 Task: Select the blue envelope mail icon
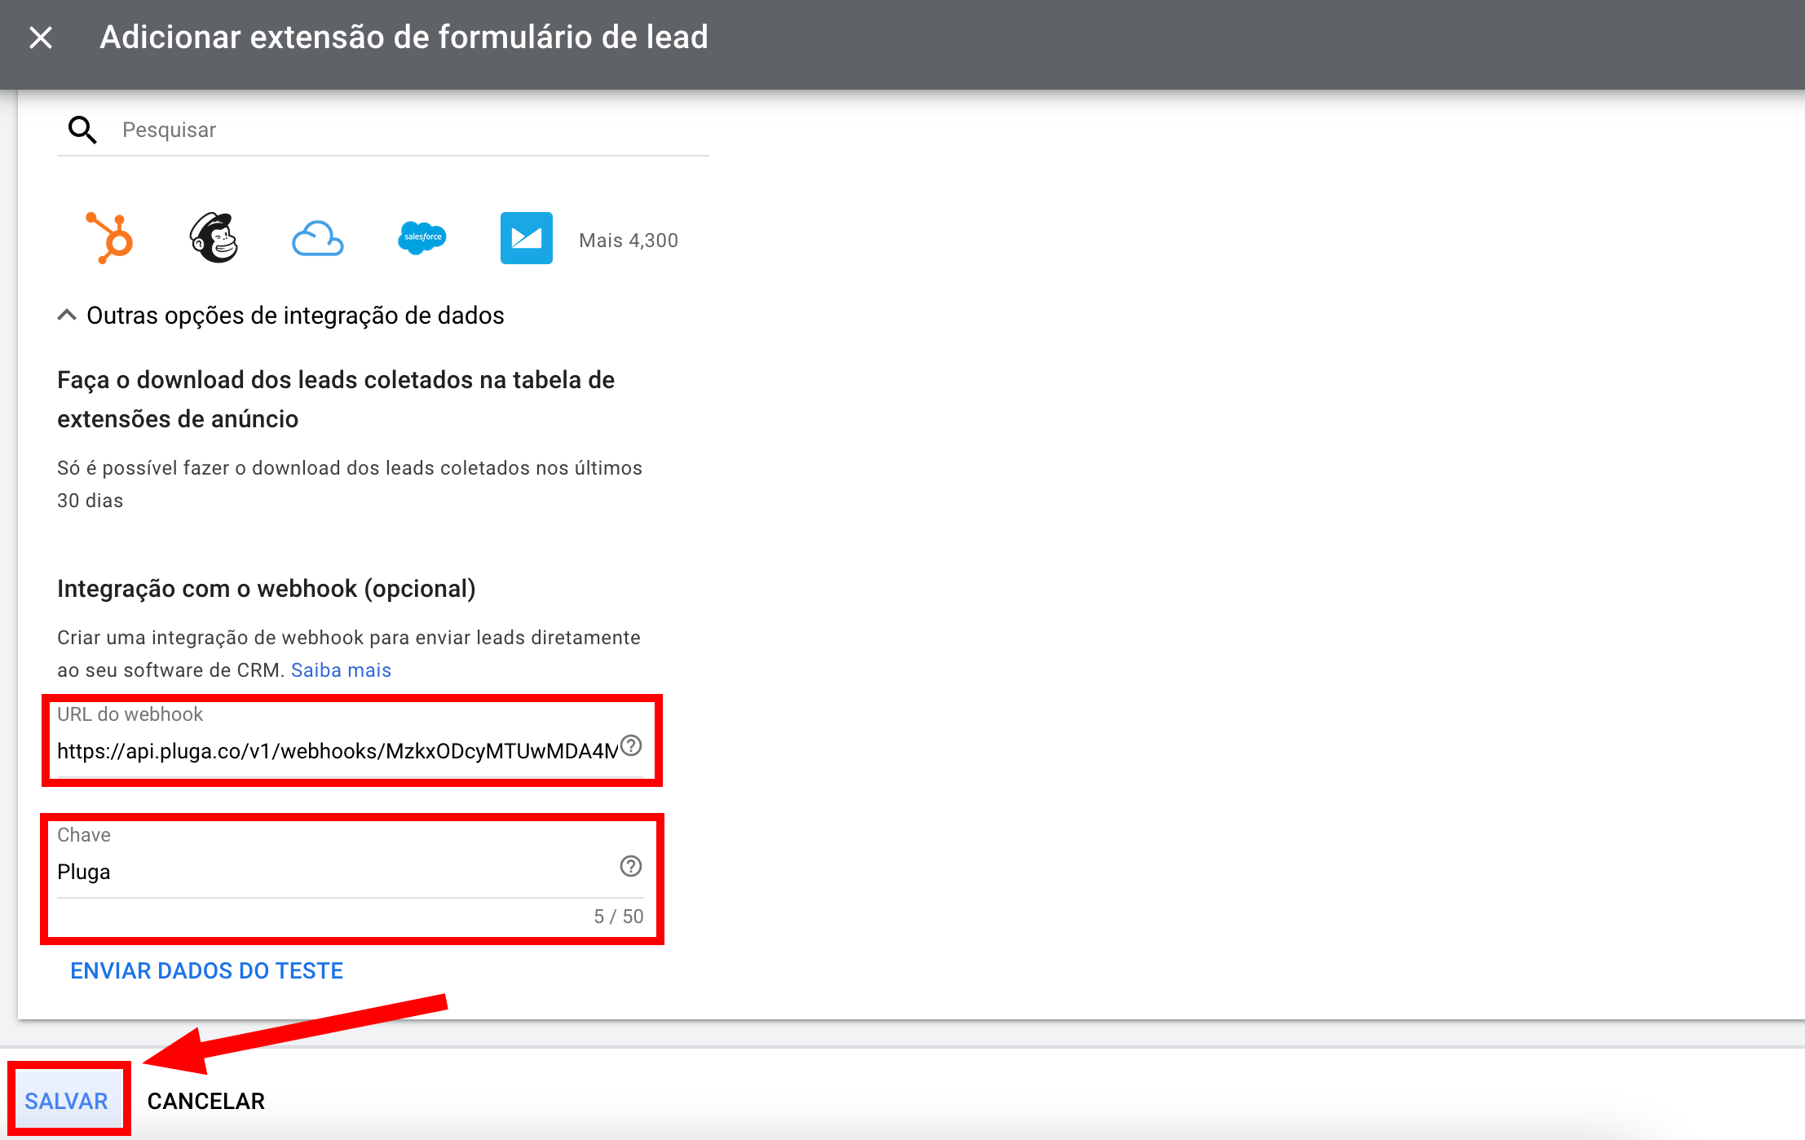click(x=526, y=238)
